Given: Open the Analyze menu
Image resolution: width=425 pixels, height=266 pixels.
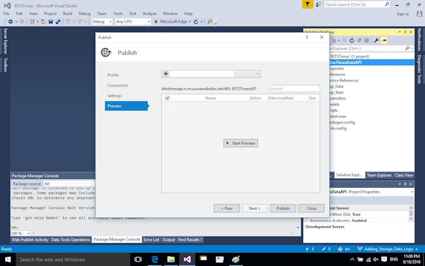Looking at the screenshot, I should [x=149, y=13].
